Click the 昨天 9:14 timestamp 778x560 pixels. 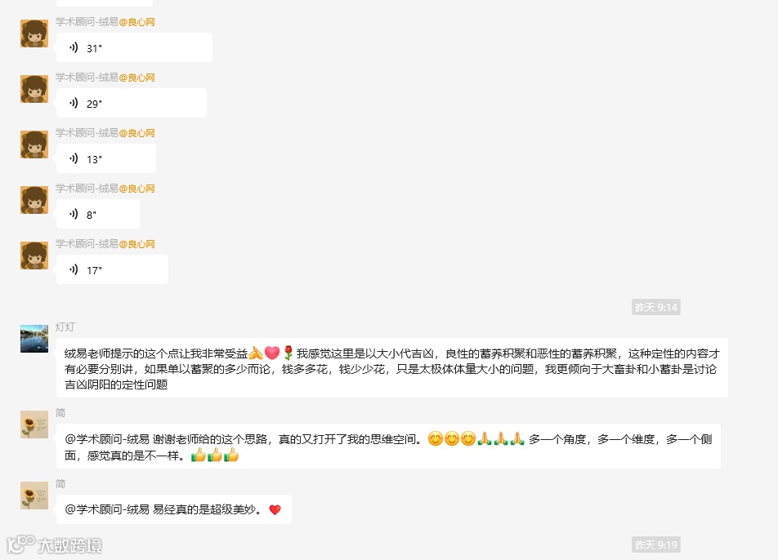click(x=656, y=307)
